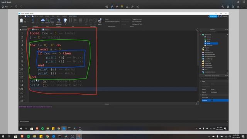Click the Resume triangle button in ribbon
The image size is (247, 139).
[x=75, y=20]
